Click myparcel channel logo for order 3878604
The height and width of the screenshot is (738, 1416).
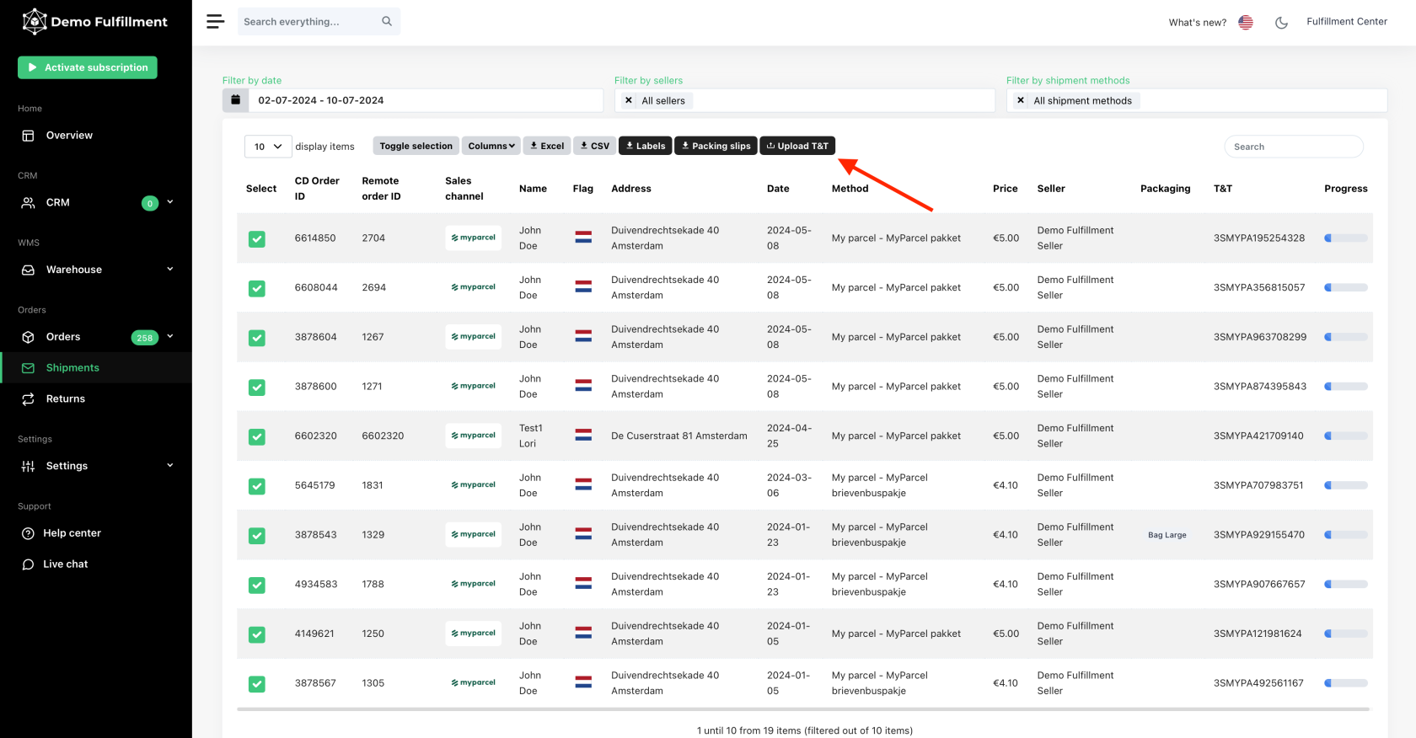(x=473, y=337)
